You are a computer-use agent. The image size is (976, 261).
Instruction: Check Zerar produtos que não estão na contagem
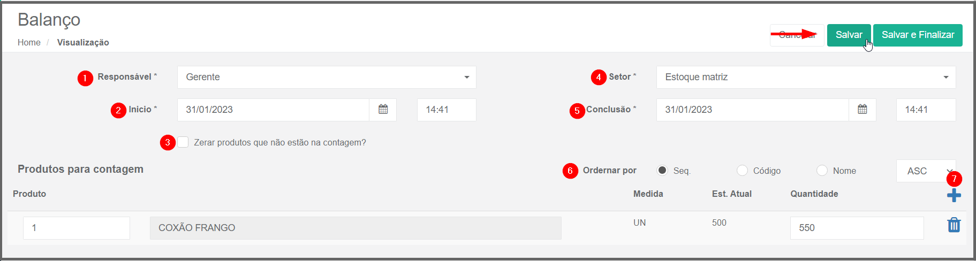tap(183, 142)
